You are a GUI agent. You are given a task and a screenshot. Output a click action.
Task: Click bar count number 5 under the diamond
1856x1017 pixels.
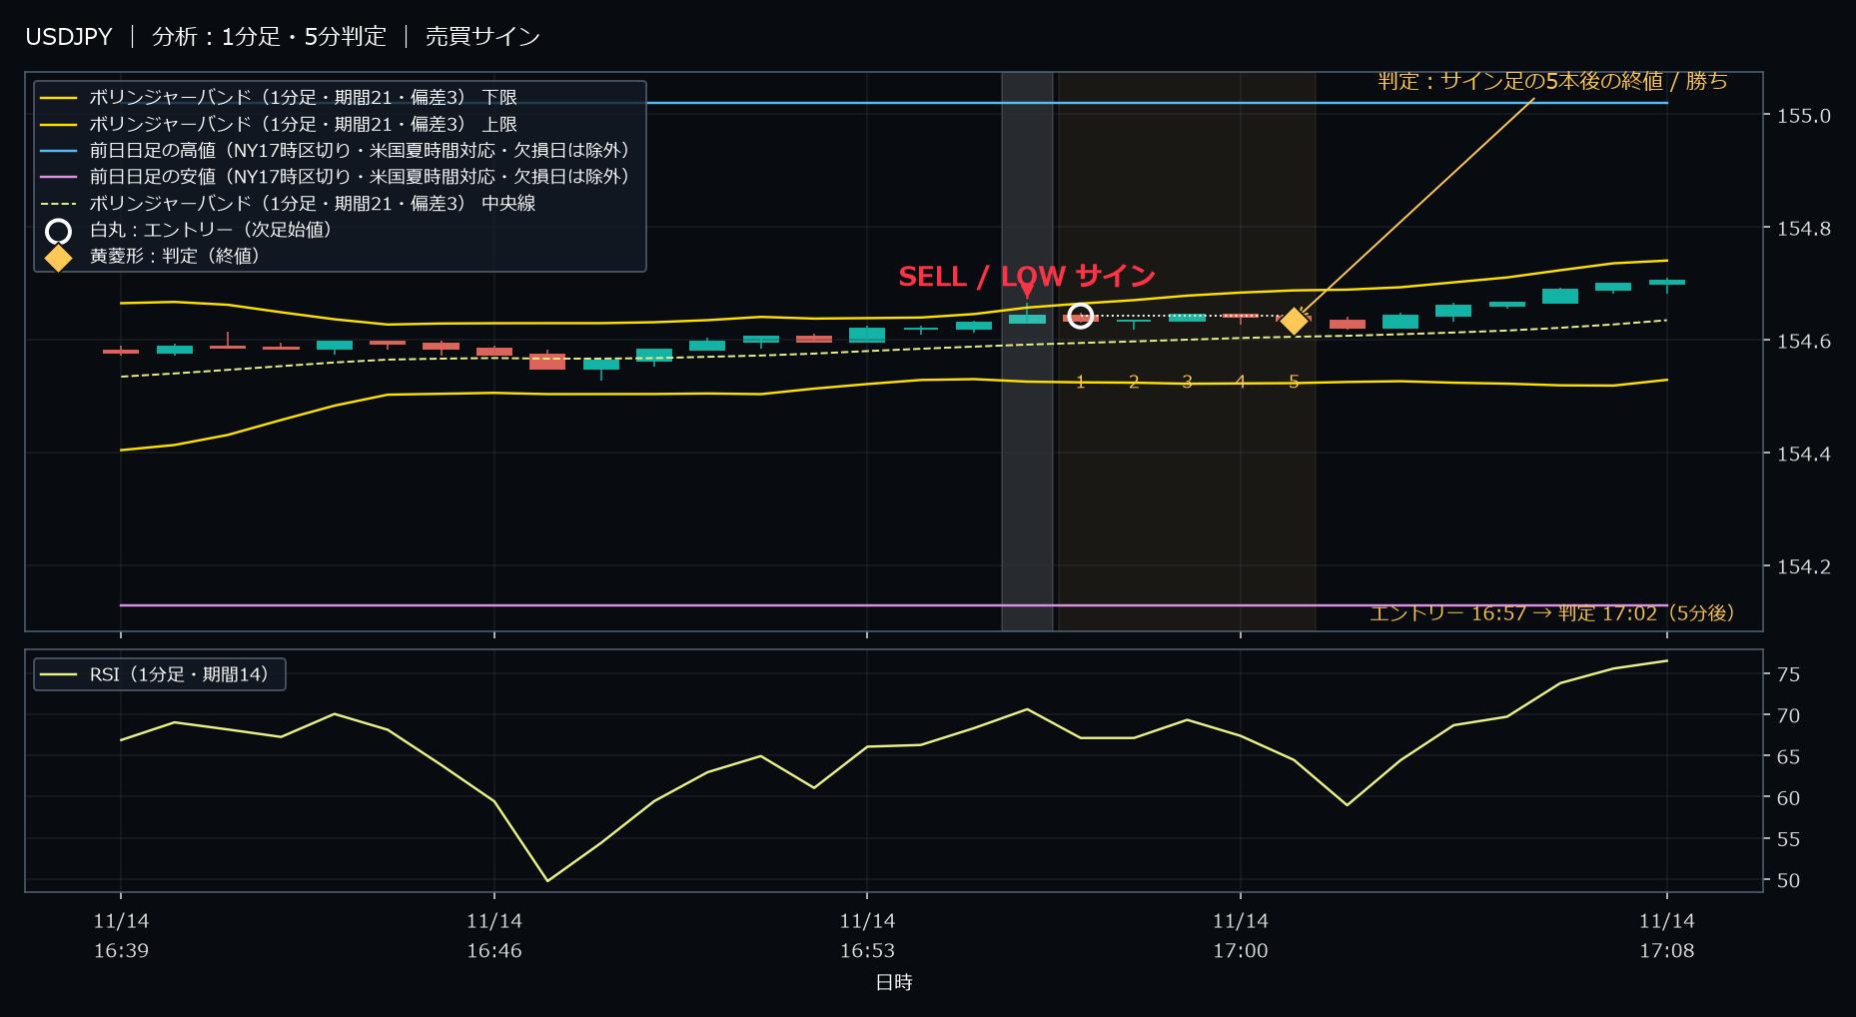point(1294,382)
